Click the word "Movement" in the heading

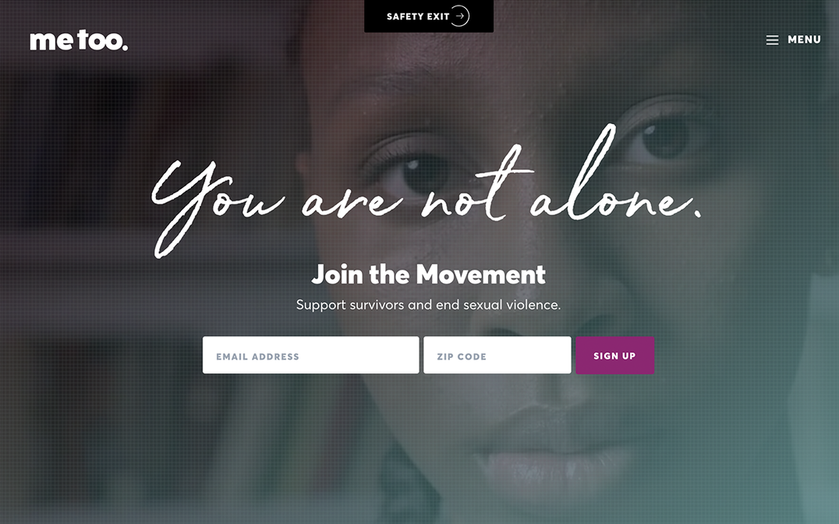pos(481,274)
